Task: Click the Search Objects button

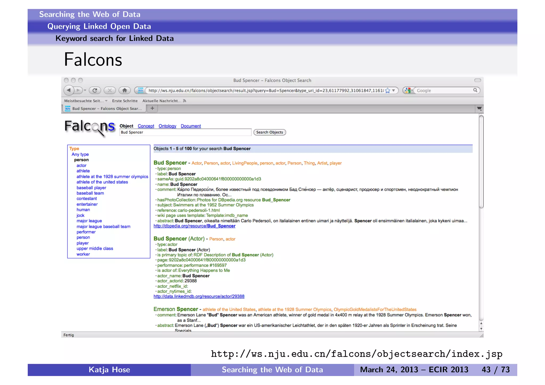Action: point(269,132)
